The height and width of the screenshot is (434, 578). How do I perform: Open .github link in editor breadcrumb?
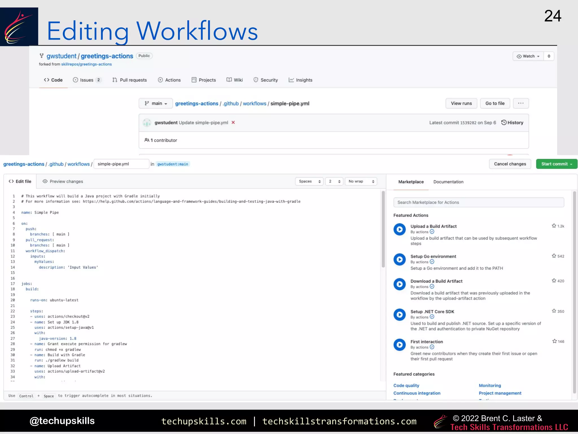[56, 164]
